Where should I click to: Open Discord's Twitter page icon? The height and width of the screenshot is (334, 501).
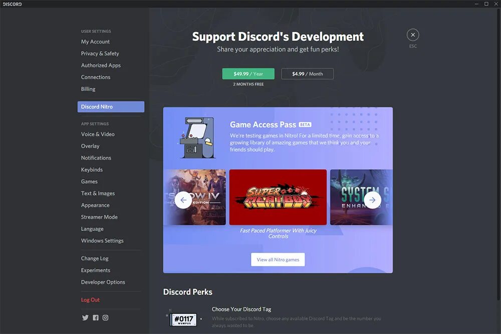(x=85, y=317)
